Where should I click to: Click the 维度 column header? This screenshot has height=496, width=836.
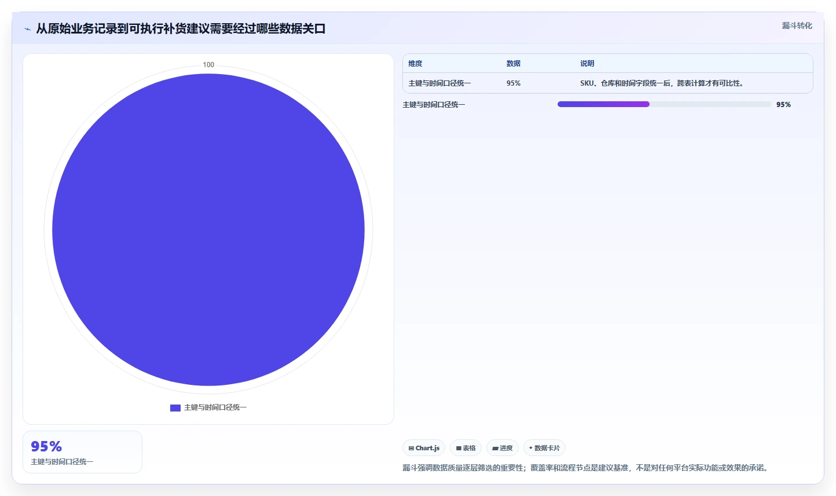pos(415,64)
